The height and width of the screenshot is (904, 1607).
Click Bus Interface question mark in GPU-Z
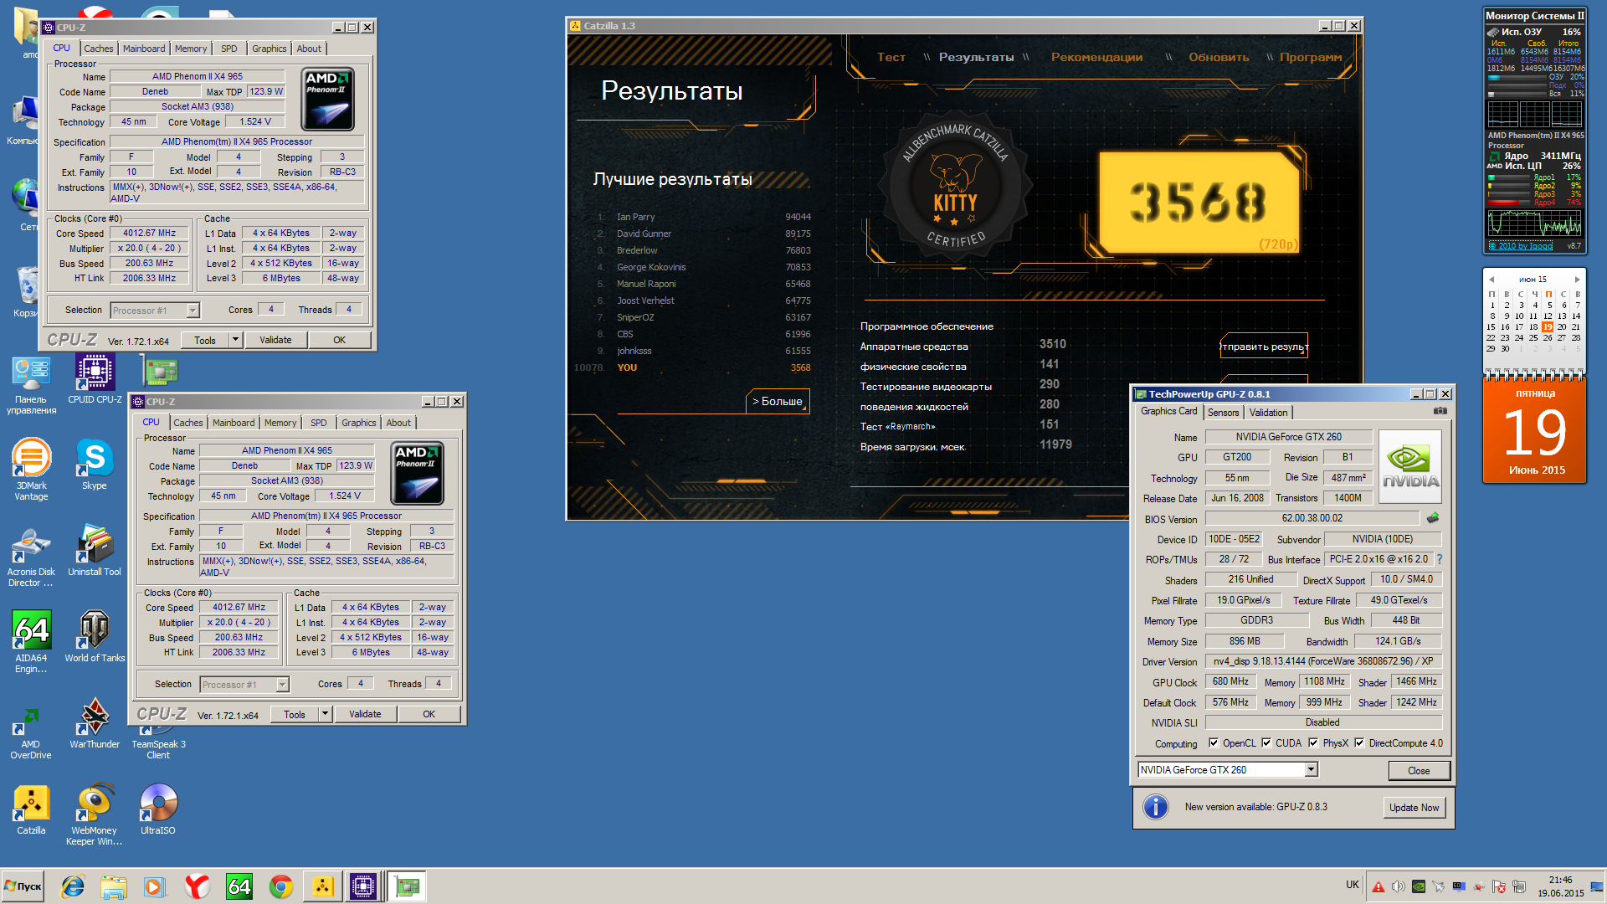[x=1440, y=559]
